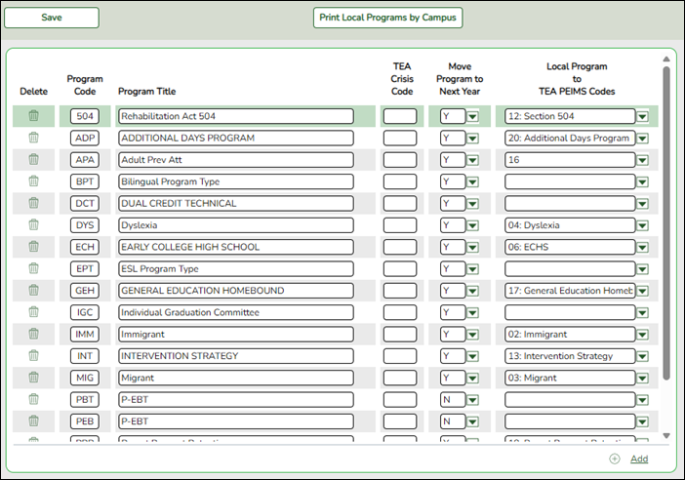The height and width of the screenshot is (480, 685).
Task: Click Print Local Programs by Campus
Action: [387, 18]
